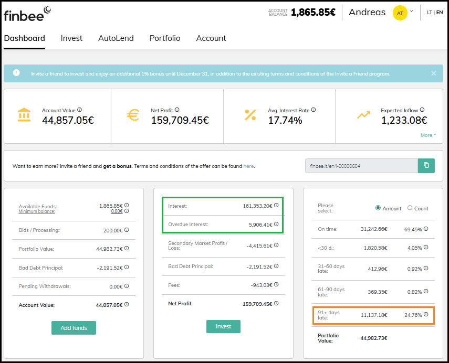This screenshot has height=363, width=449.
Task: Click info icon next to Expected Inflow
Action: point(423,110)
